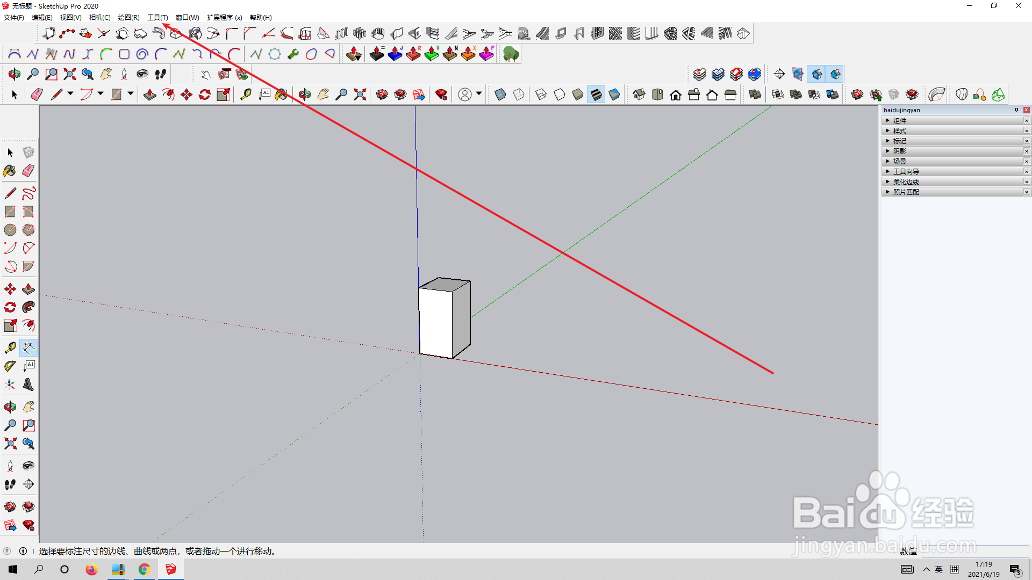
Task: Open the Windows notification center
Action: 1015,569
